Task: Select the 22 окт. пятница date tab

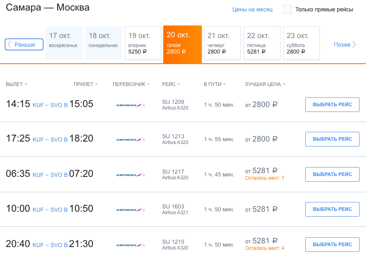Action: [261, 43]
